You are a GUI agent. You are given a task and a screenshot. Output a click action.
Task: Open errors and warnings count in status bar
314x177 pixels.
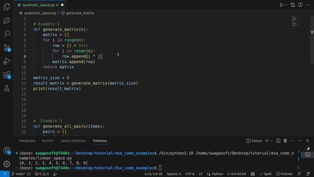click(x=42, y=174)
